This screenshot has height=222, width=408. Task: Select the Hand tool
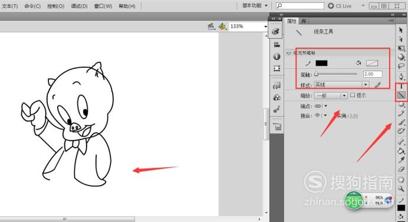[x=401, y=179]
